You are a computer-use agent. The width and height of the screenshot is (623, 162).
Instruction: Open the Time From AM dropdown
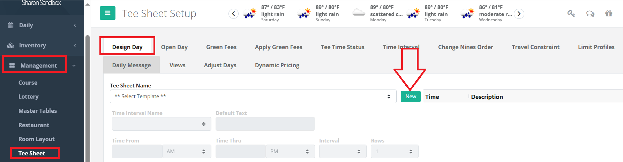tap(186, 152)
